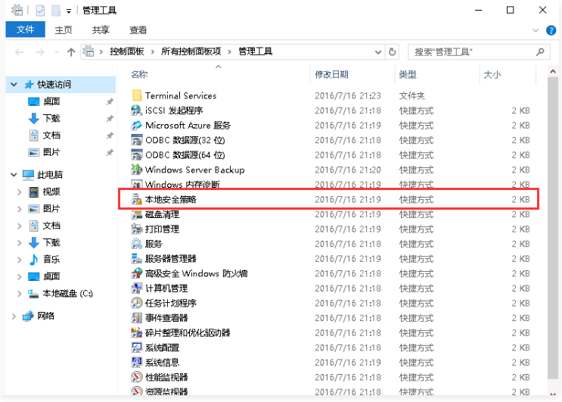
Task: Open the 本地安全策略 shortcut icon
Action: [137, 200]
